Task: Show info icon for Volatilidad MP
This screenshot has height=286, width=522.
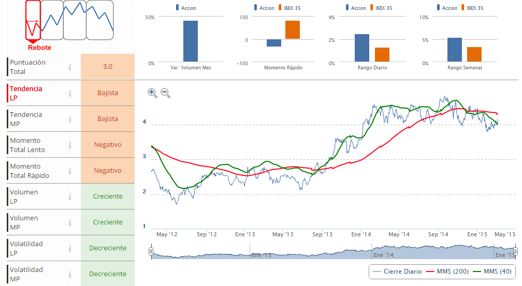Action: click(x=69, y=274)
